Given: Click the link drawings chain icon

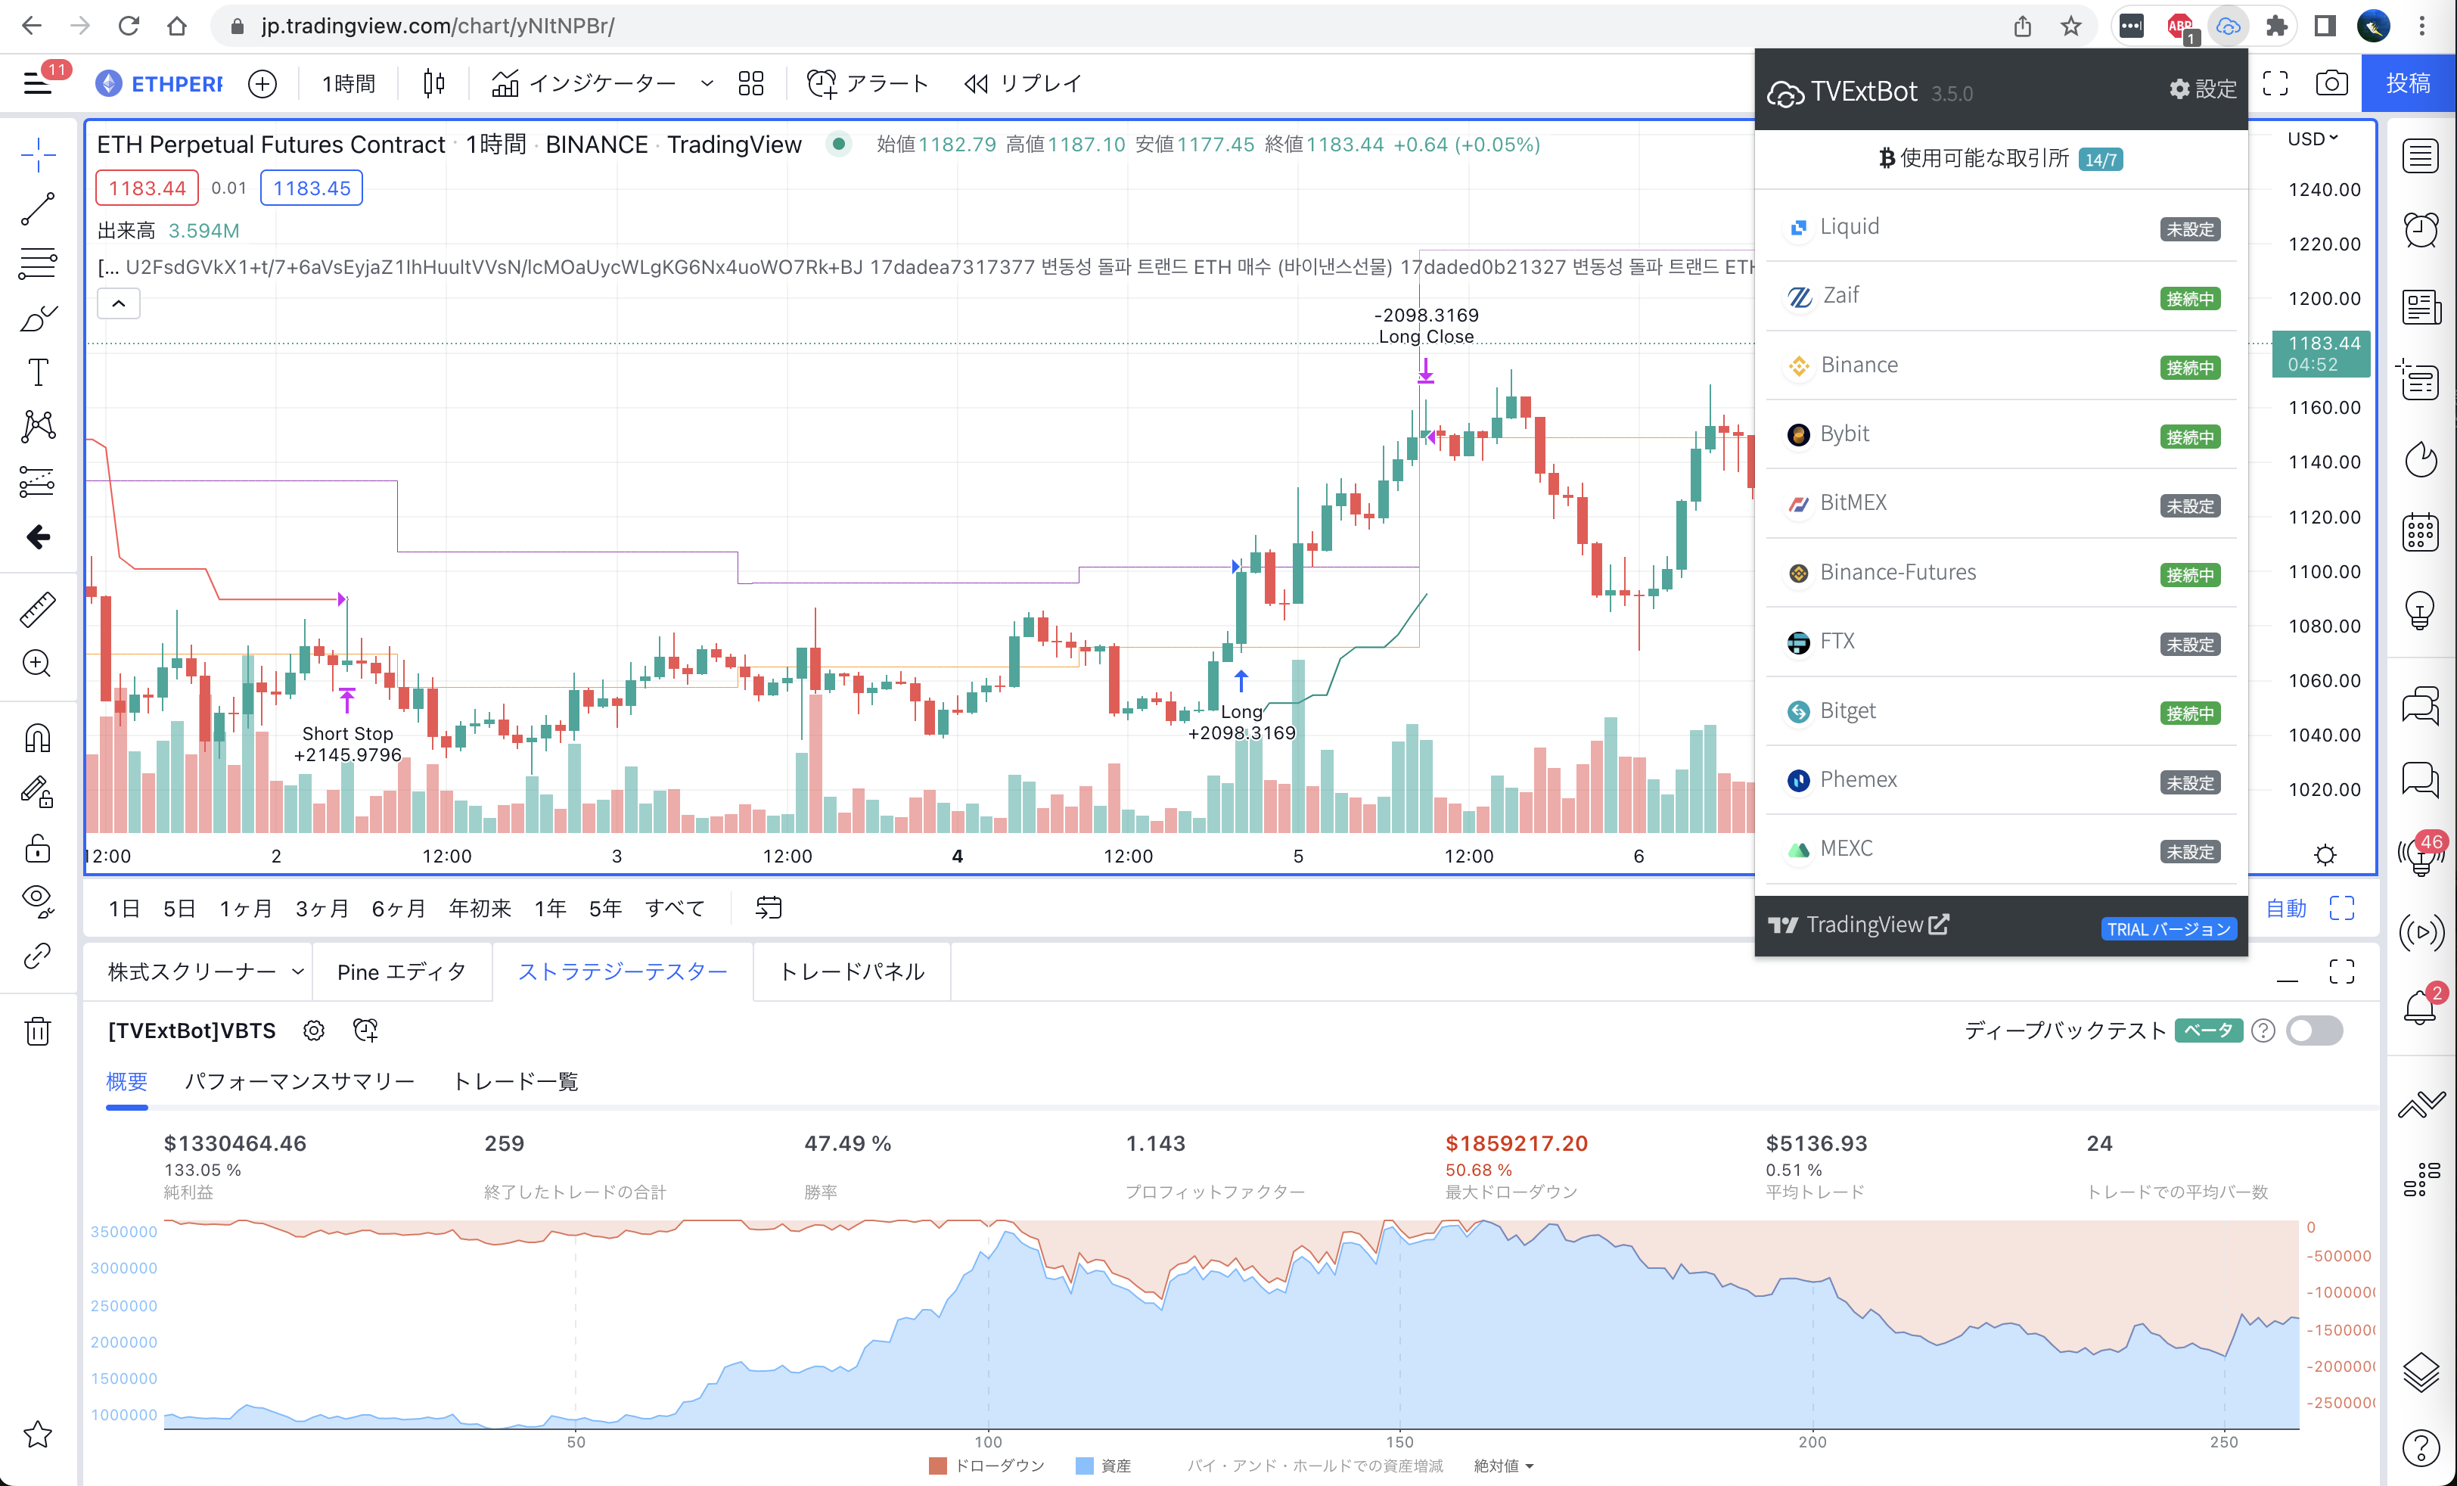Looking at the screenshot, I should click(x=38, y=956).
